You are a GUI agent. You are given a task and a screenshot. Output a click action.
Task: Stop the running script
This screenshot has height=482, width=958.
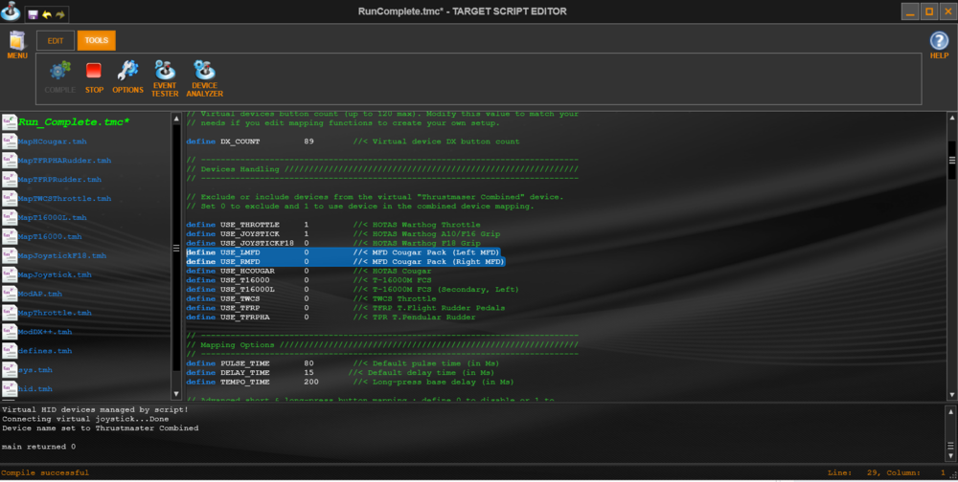tap(94, 77)
